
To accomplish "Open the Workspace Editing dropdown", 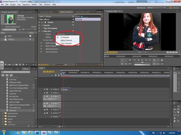I will [156, 8].
